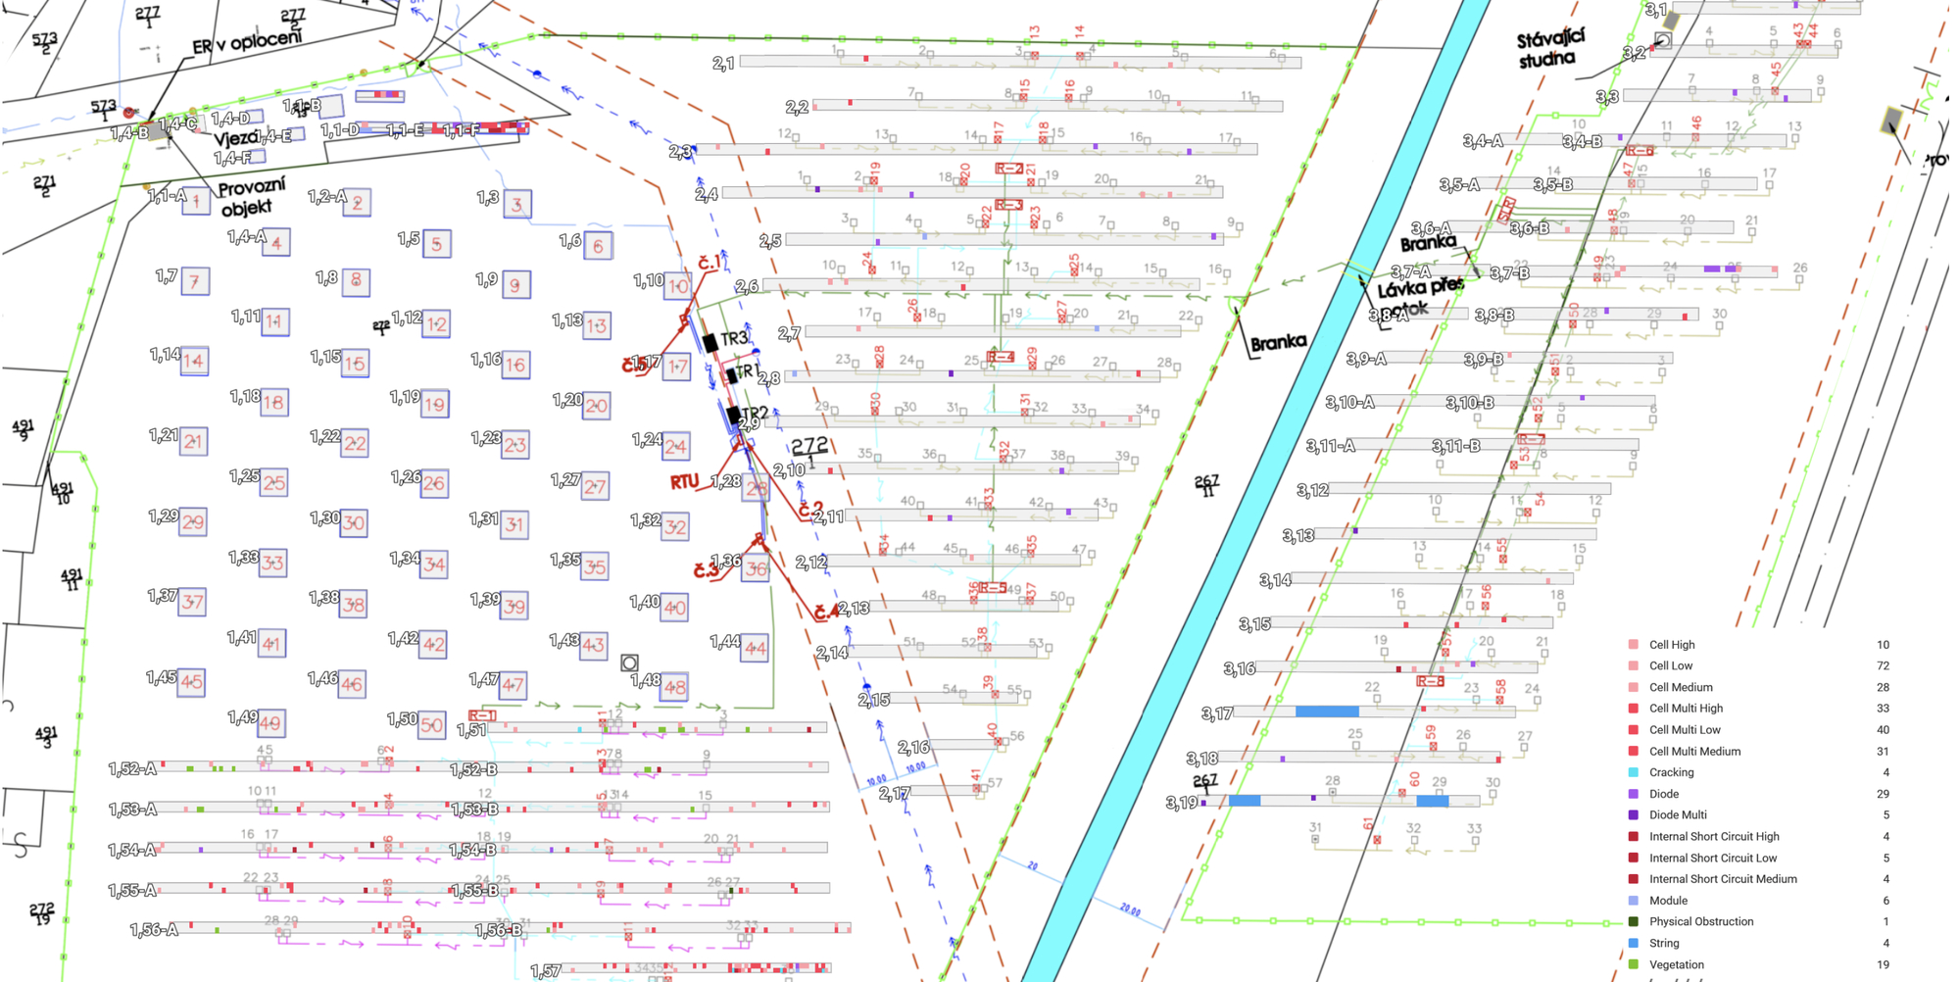Viewport: 1959px width, 982px height.
Task: Click the red R-5 marker
Action: (992, 588)
